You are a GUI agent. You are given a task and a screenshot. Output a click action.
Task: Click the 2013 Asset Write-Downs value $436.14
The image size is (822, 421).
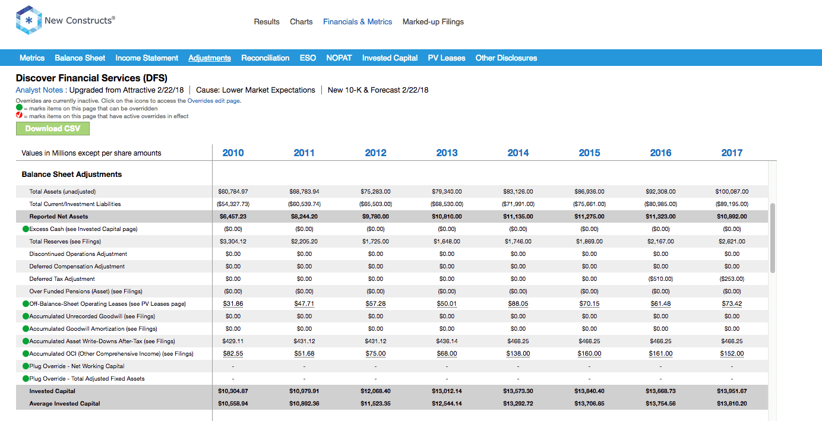tap(447, 341)
